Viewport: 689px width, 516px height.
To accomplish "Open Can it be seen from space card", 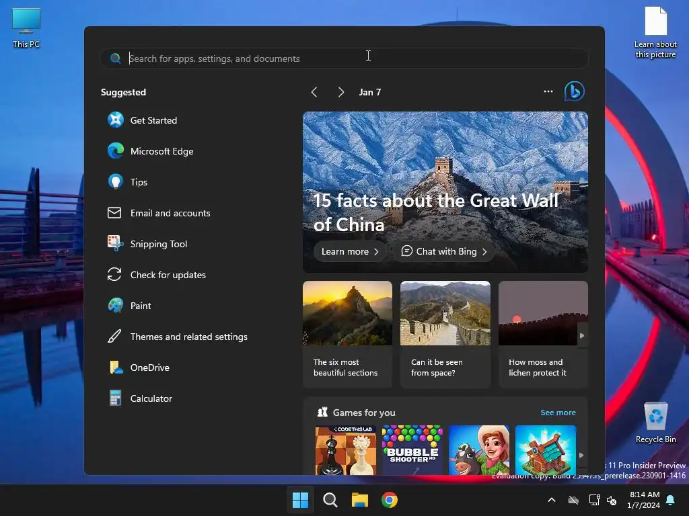I will [x=445, y=334].
